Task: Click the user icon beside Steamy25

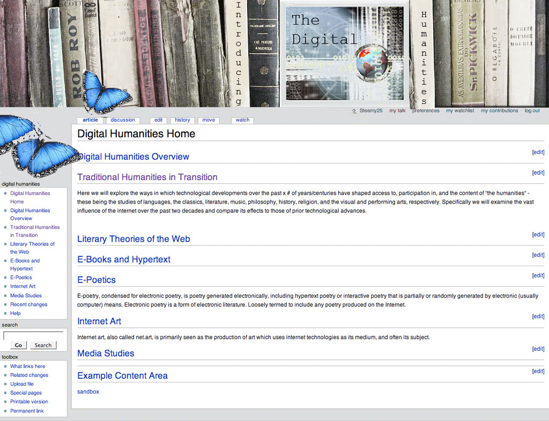Action: coord(354,111)
